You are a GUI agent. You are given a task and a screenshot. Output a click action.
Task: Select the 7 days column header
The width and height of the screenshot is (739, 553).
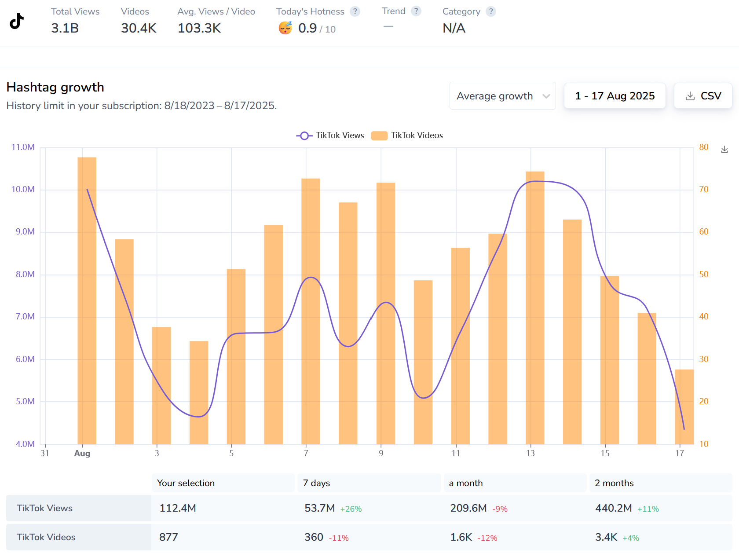coord(369,483)
